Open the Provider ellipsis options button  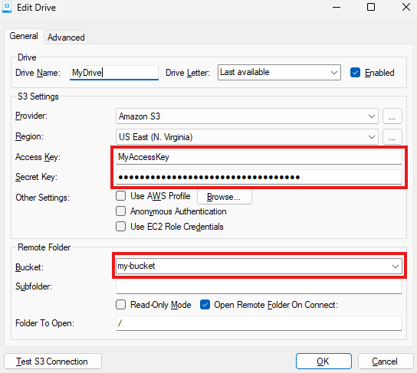pyautogui.click(x=392, y=116)
